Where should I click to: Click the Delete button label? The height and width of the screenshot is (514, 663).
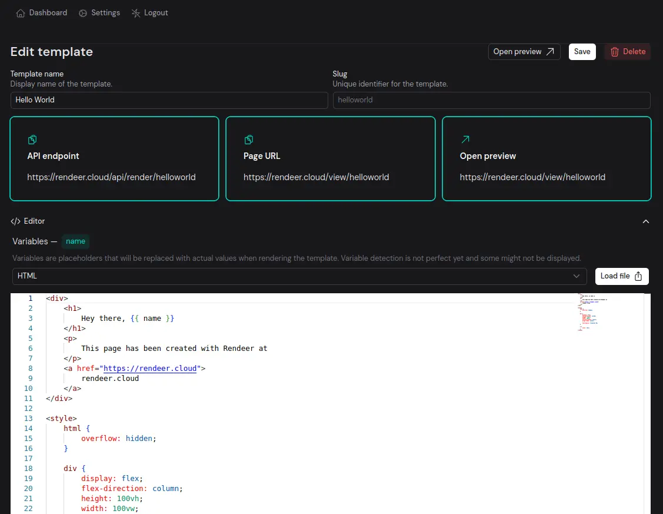[634, 52]
